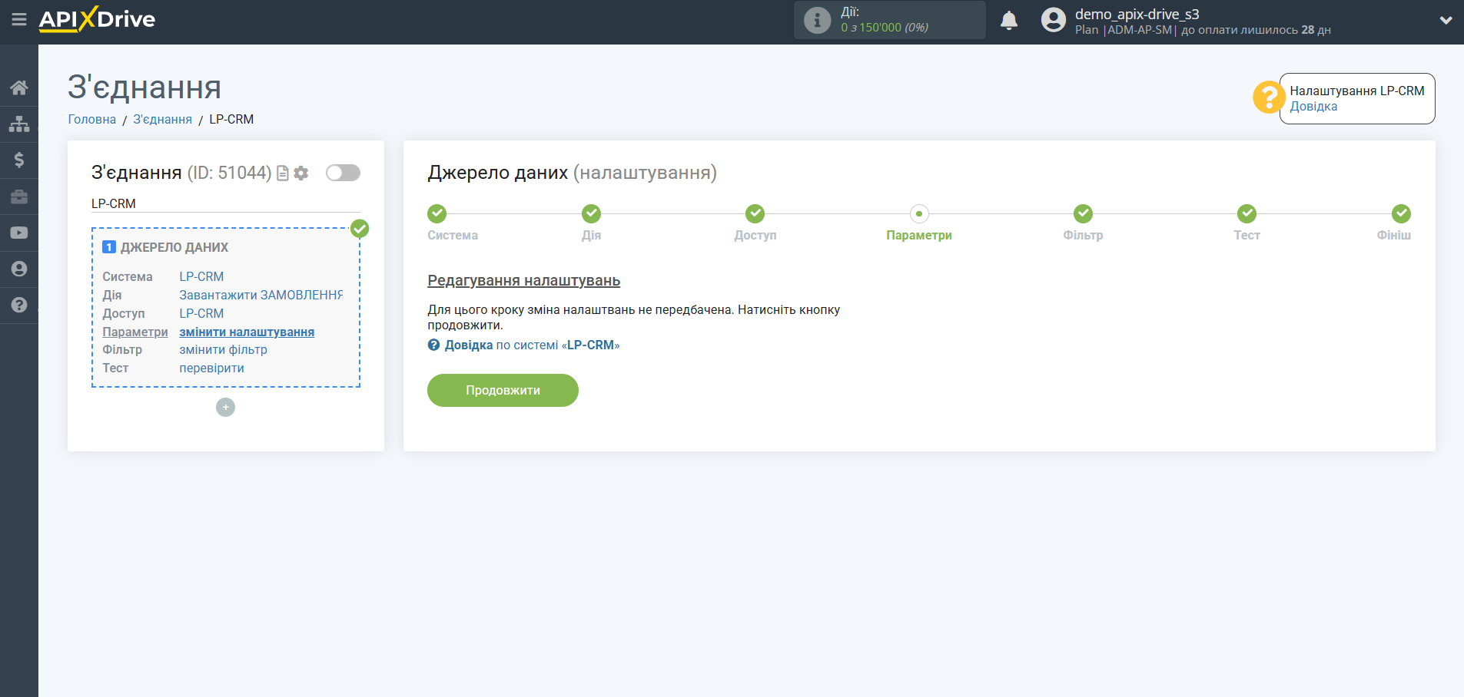This screenshot has width=1464, height=697.
Task: Open the video tutorials sidebar icon
Action: [19, 233]
